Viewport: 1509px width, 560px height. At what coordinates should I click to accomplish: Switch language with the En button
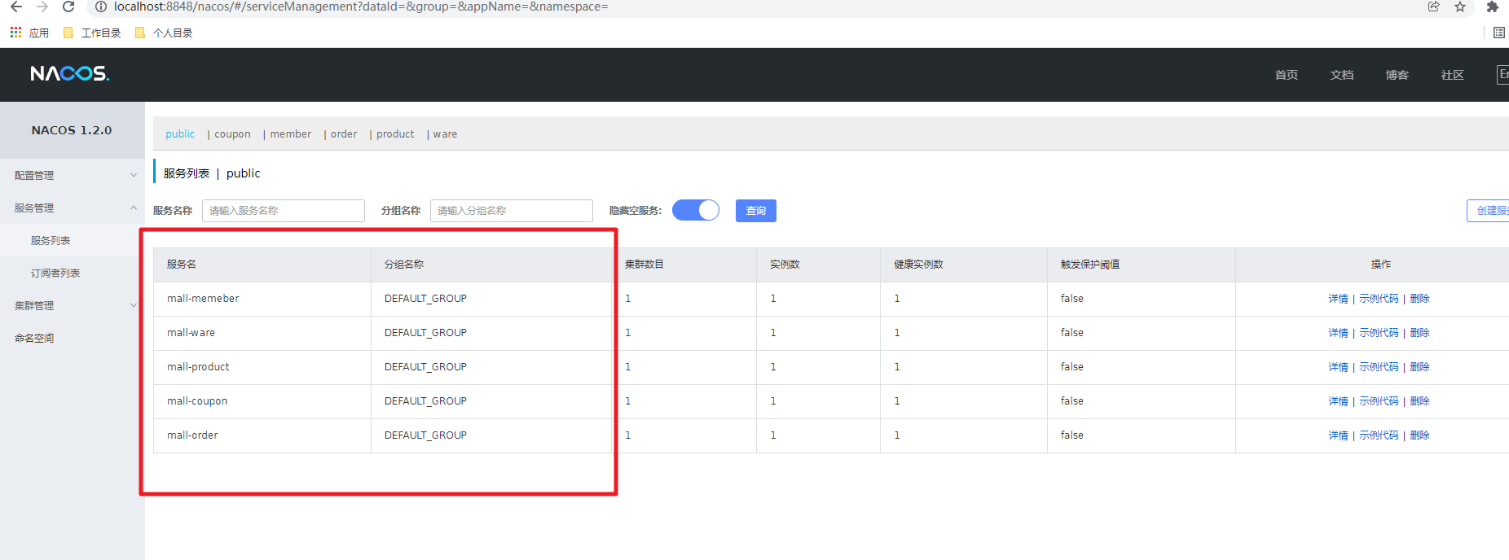click(x=1503, y=74)
